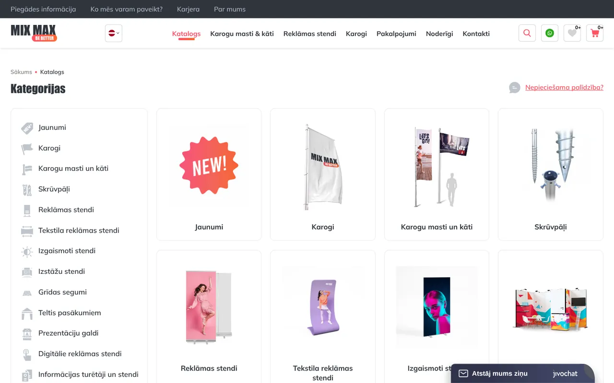This screenshot has width=614, height=383.
Task: Click the Prezentāciju galdi sidebar icon
Action: pos(27,334)
